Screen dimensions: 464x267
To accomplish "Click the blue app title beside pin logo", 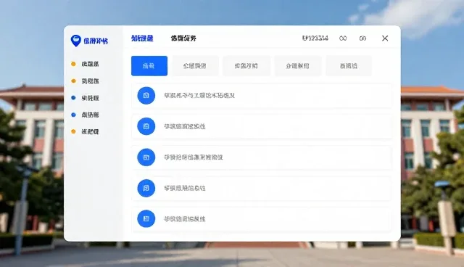I will point(96,41).
